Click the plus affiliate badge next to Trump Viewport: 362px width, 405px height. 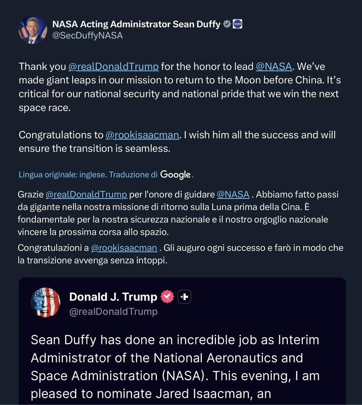tap(184, 297)
